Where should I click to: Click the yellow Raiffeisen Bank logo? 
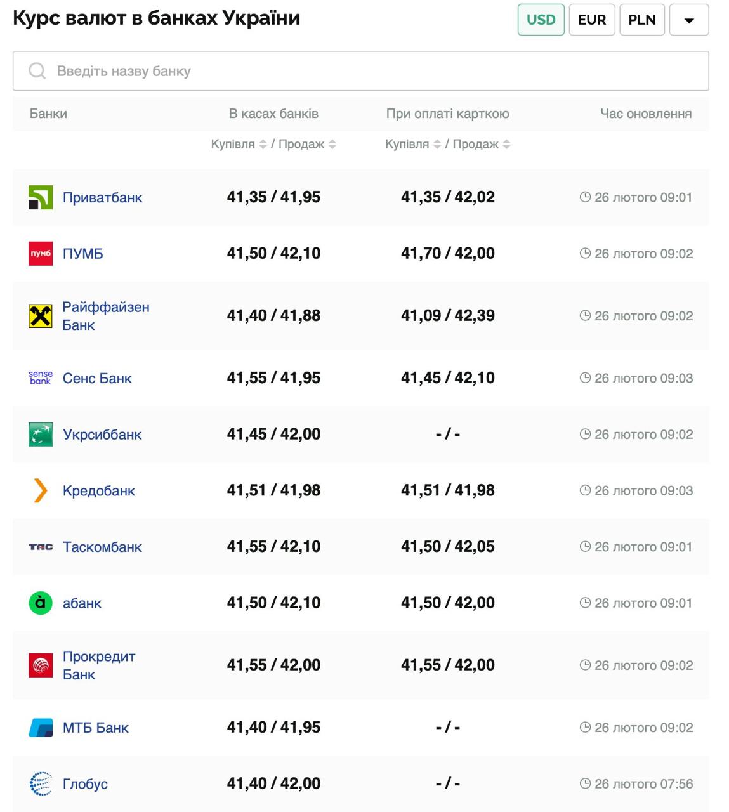[41, 316]
